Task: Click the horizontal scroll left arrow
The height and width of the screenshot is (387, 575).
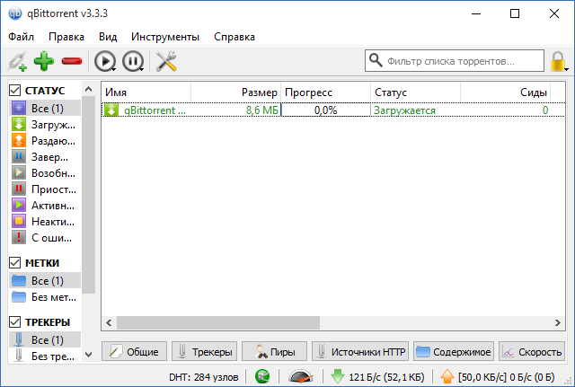Action: [109, 323]
